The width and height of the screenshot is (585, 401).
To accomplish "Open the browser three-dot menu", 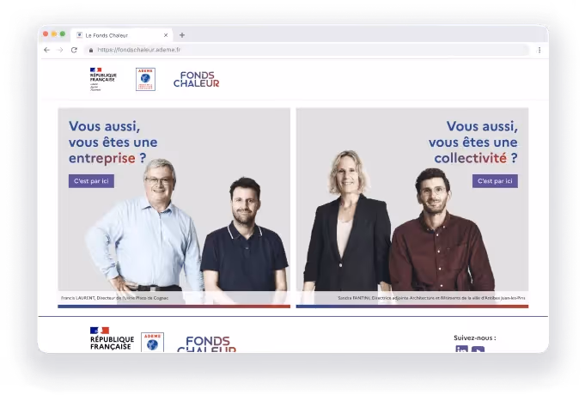I will click(539, 50).
